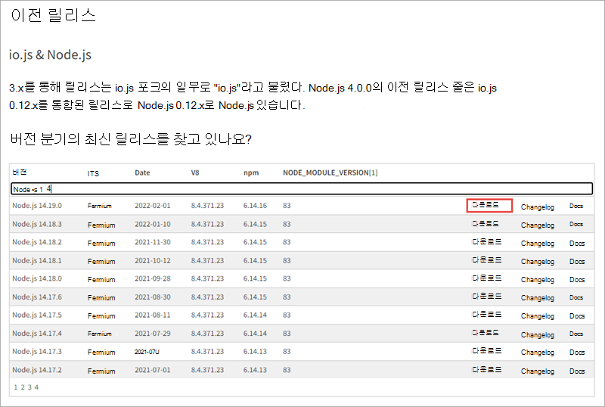Click the npm column header
The width and height of the screenshot is (605, 407).
click(251, 173)
